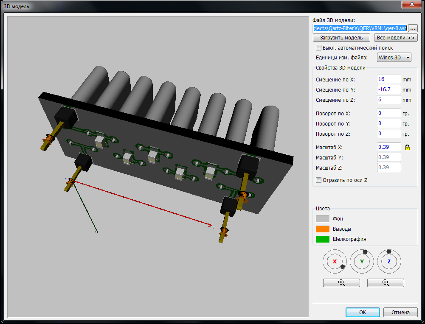
Task: Click the Масштаб X input field
Action: [x=389, y=147]
